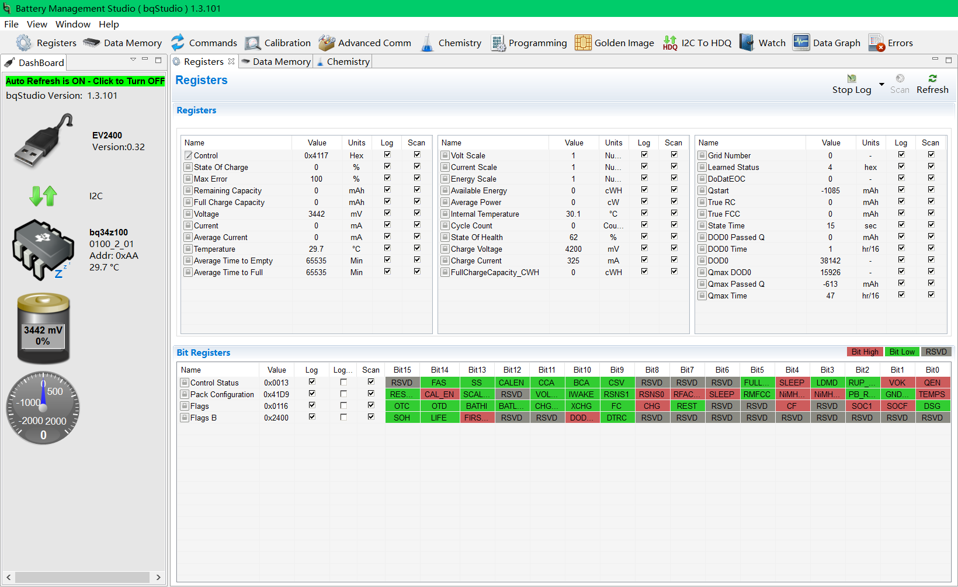The width and height of the screenshot is (958, 587).
Task: Click the DashBoard horizontal scrollbar track
Action: [82, 577]
